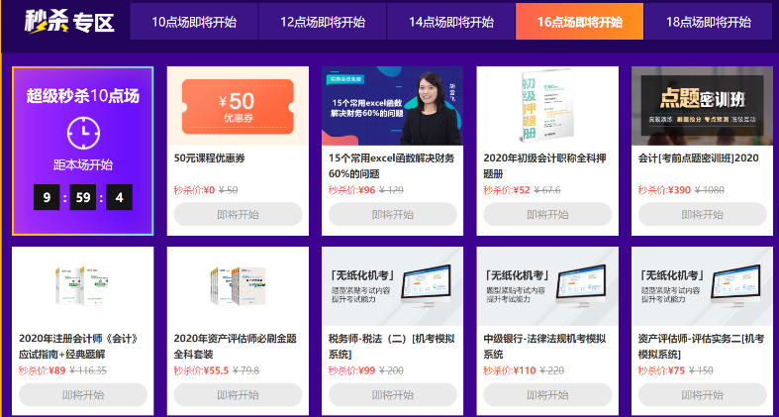Click 即将开始 button for 初级会计职称全科押题册

(547, 214)
